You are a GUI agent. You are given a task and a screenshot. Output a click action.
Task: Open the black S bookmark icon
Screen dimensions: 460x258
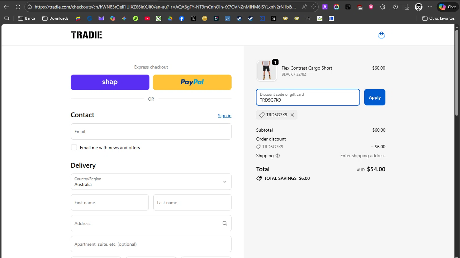click(x=274, y=18)
